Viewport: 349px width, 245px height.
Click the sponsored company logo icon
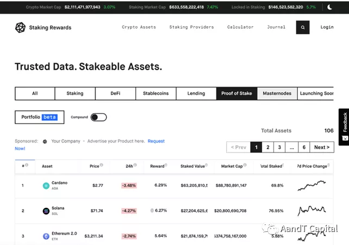[45, 142]
